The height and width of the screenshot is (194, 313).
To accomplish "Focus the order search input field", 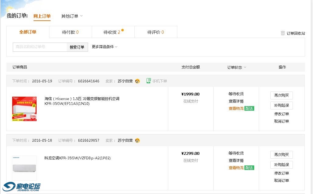I will click(40, 47).
